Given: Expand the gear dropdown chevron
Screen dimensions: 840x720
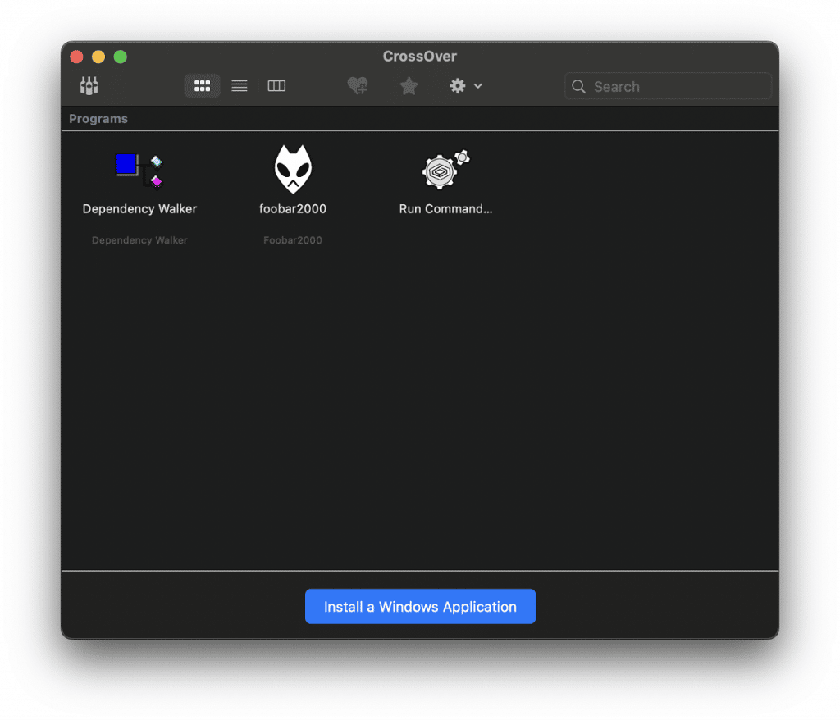Looking at the screenshot, I should [x=479, y=86].
